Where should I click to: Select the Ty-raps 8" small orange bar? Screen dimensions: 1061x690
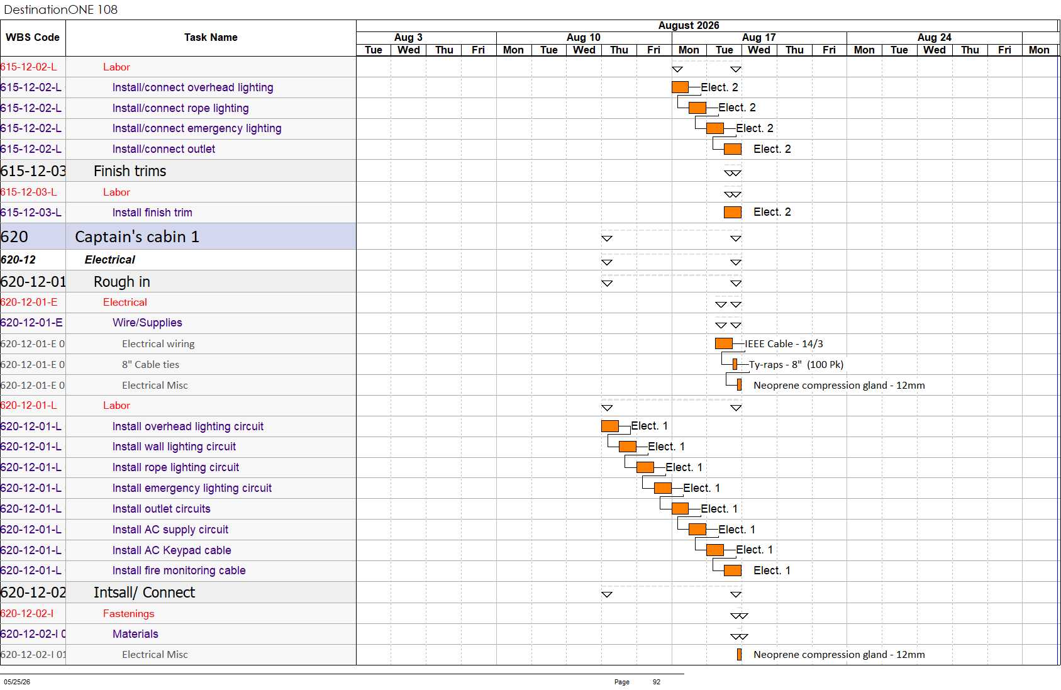coord(735,364)
